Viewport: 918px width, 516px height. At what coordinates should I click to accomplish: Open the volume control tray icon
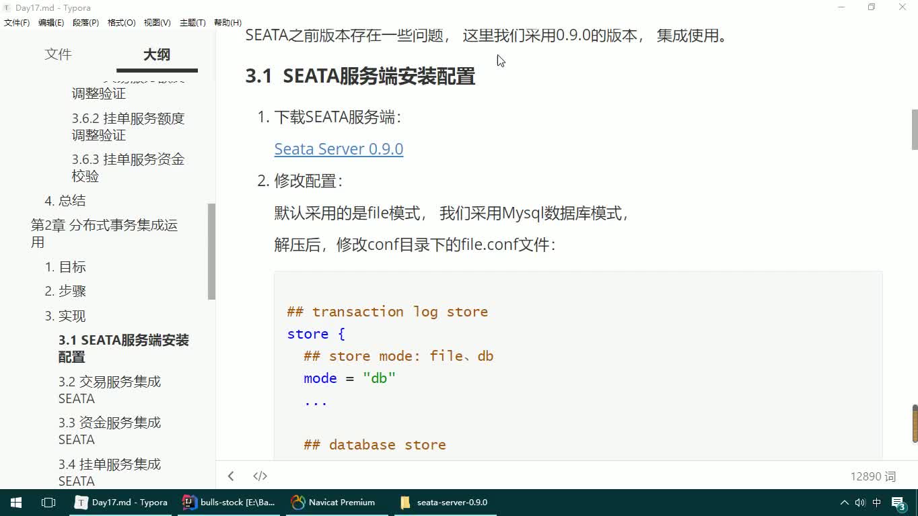[x=860, y=502]
